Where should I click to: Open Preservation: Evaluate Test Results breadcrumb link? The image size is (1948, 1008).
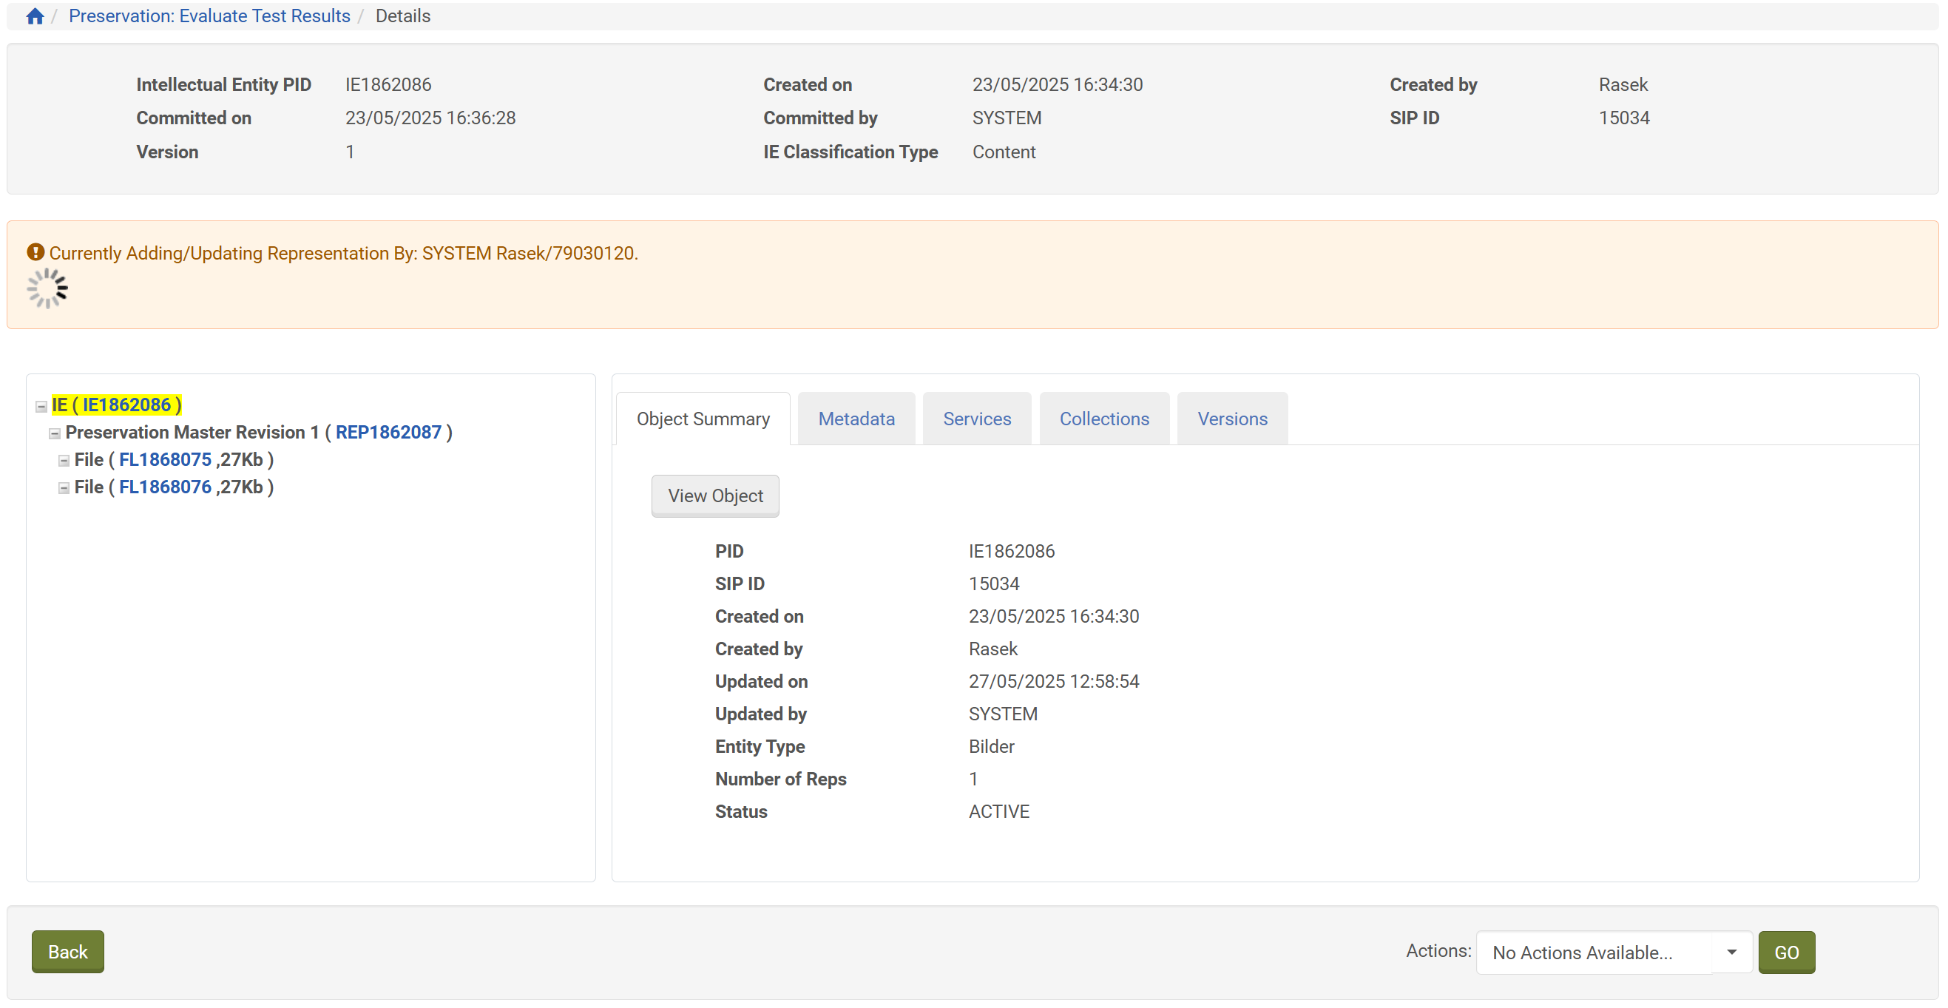(209, 16)
